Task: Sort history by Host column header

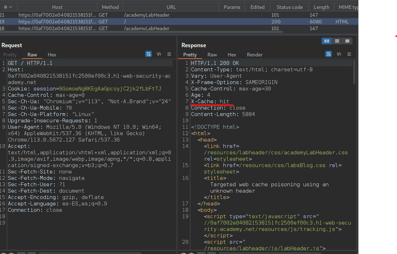Action: [x=57, y=7]
